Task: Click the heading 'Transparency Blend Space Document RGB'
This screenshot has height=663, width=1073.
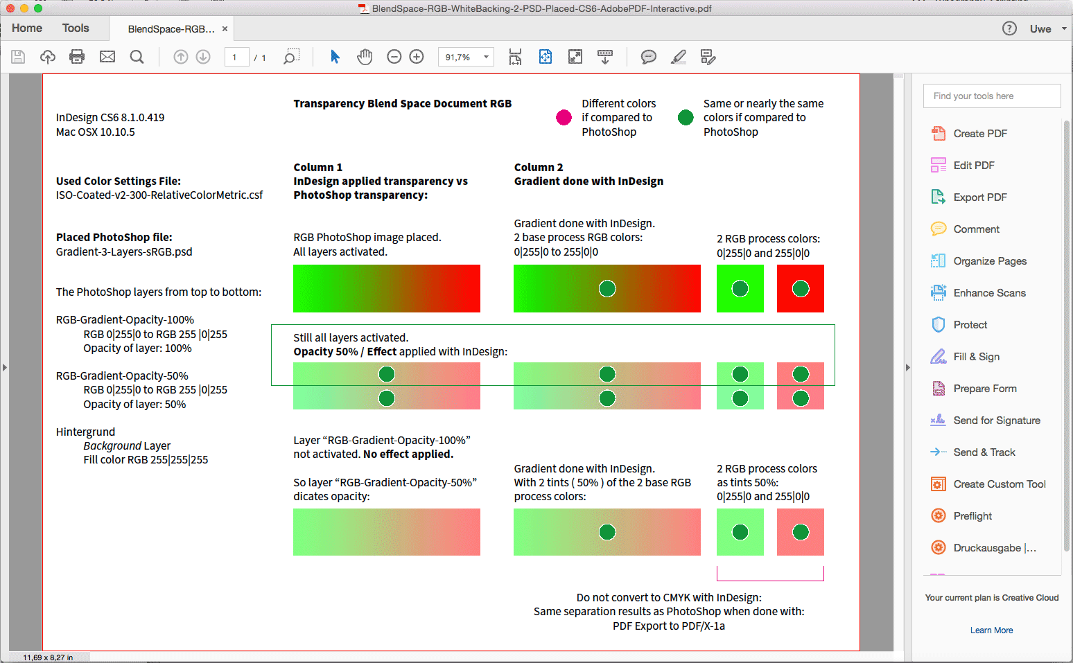Action: 403,104
